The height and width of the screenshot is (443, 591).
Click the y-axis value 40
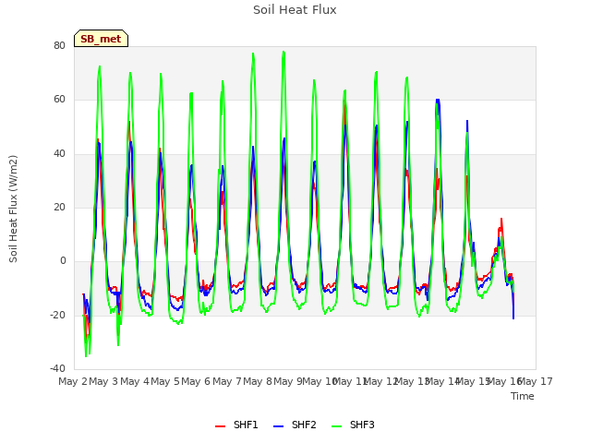tap(59, 154)
